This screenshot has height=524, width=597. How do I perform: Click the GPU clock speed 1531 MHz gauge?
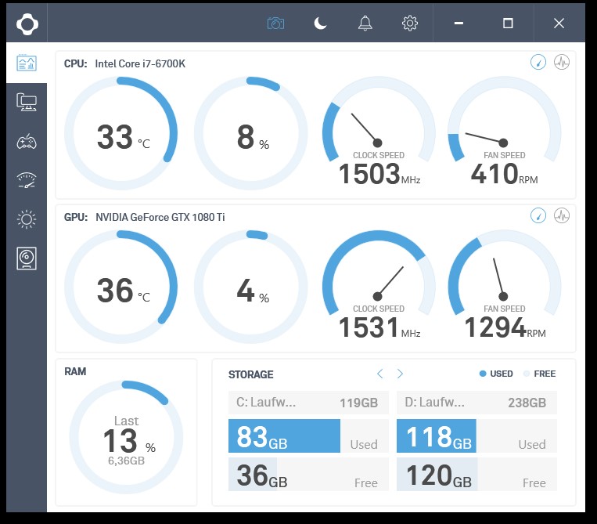pyautogui.click(x=379, y=285)
